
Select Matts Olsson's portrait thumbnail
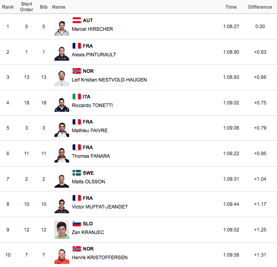pos(62,179)
